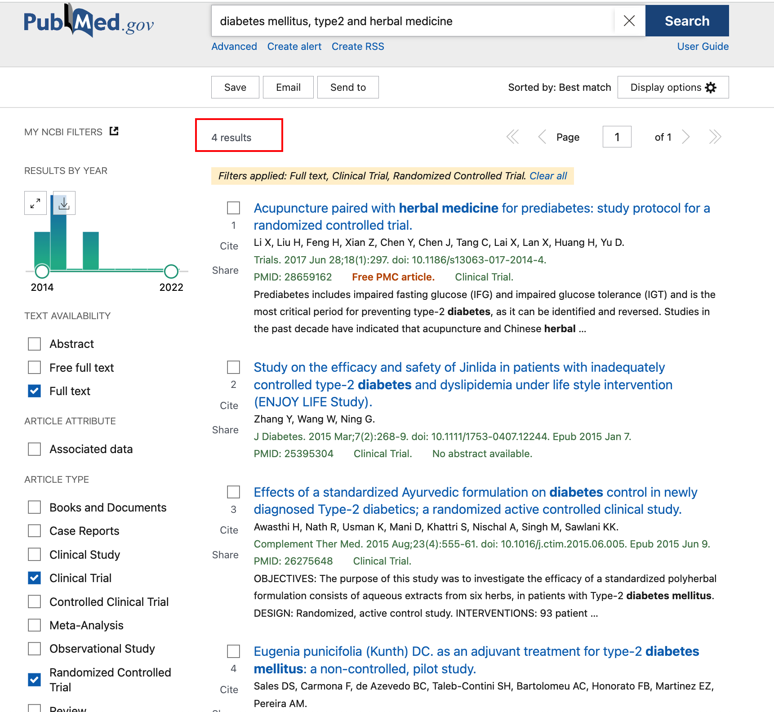Check the Associated data filter
Viewport: 774px width, 712px height.
point(35,449)
